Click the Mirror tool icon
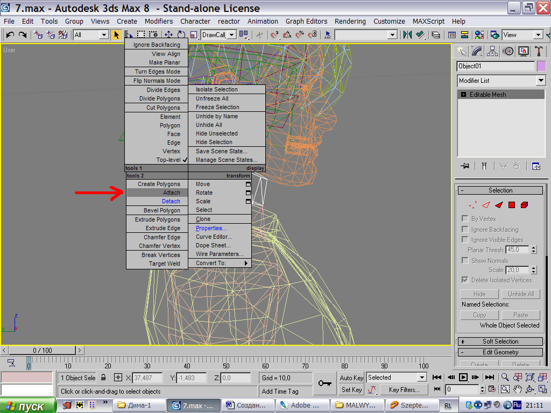Viewport: 551px width, 413px height. tap(408, 35)
